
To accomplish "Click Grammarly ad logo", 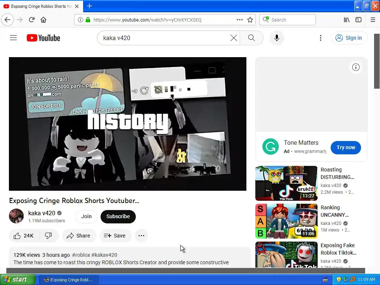I will tap(271, 147).
